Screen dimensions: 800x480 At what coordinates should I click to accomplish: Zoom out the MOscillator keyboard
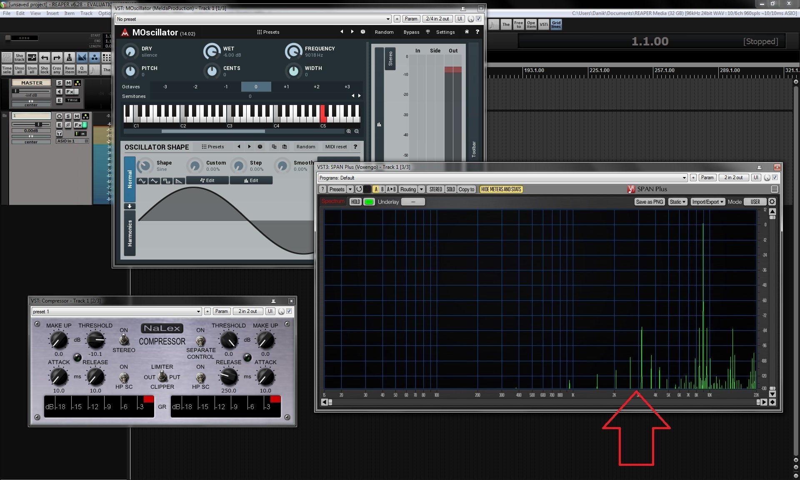pos(357,131)
